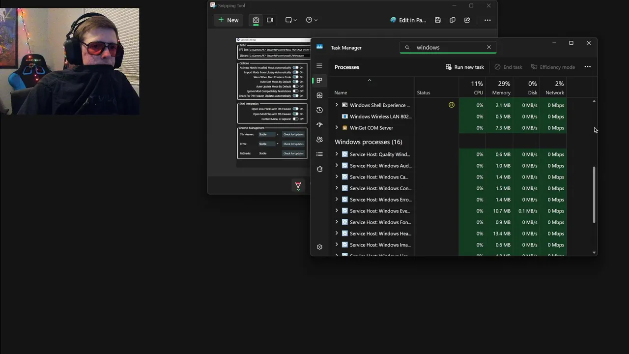Open the Services page in Task Manager sidebar
Viewport: 629px width, 354px height.
pos(319,169)
